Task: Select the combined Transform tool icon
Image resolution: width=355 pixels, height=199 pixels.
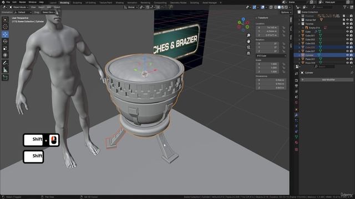Action: (5, 55)
